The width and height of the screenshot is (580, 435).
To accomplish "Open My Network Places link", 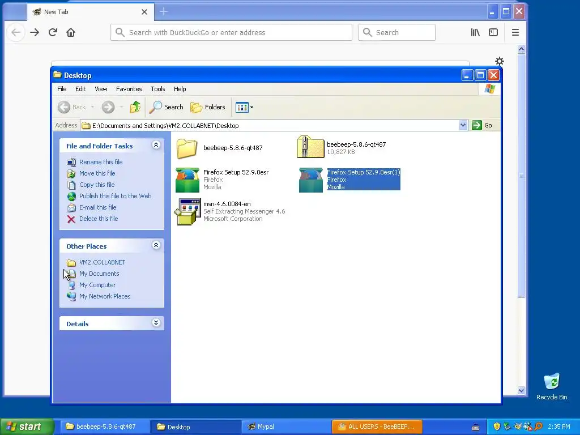I will tap(105, 296).
